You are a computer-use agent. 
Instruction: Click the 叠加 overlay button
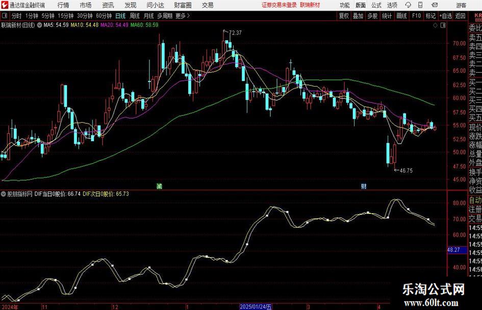358,16
